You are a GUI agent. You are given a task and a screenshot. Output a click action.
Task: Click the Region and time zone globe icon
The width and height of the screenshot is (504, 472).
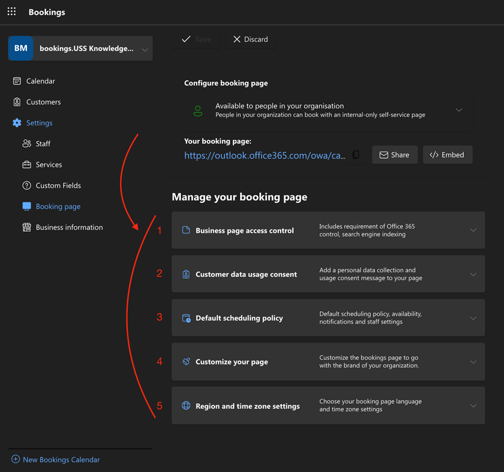[x=186, y=405]
